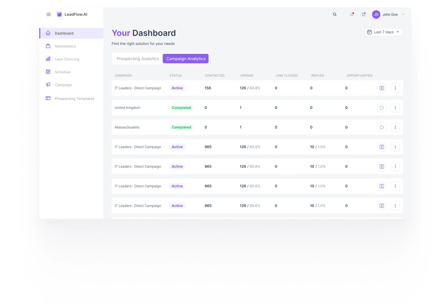The image size is (432, 305).
Task: Go to Dashboard in the sidebar
Action: tap(72, 33)
